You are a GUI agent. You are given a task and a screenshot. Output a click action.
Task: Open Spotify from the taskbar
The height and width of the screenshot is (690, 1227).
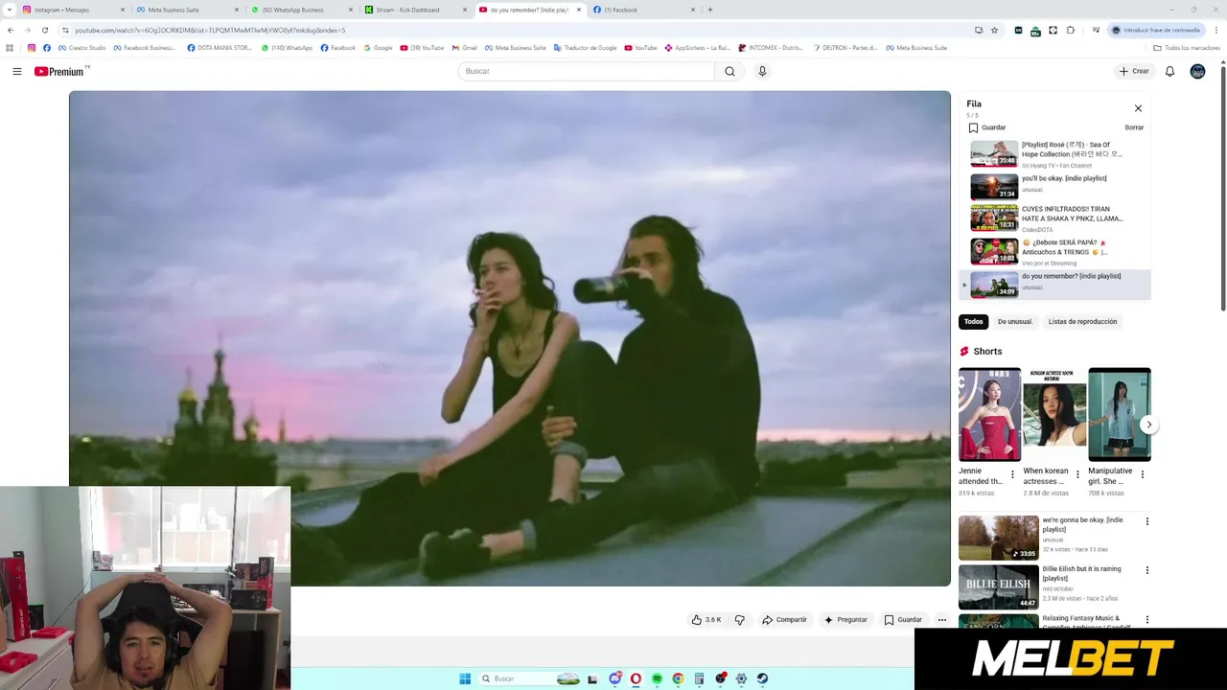[657, 678]
